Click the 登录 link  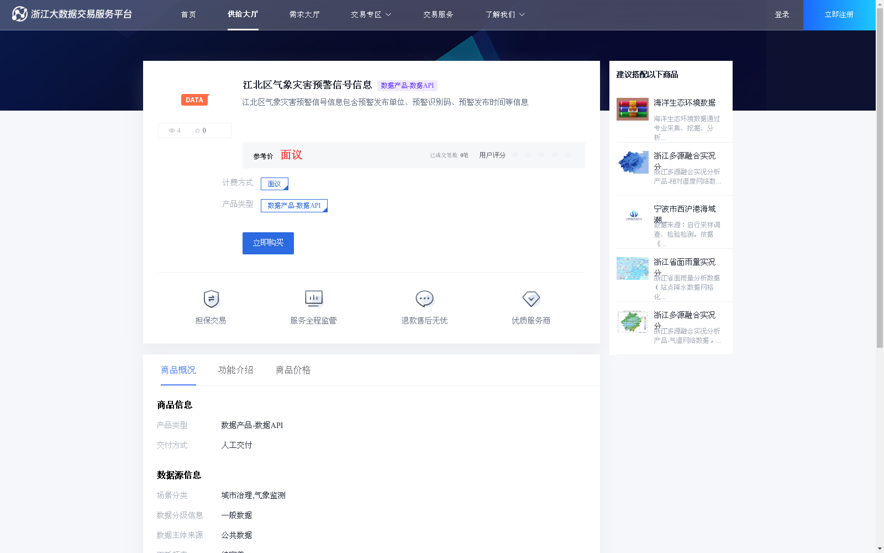[782, 15]
